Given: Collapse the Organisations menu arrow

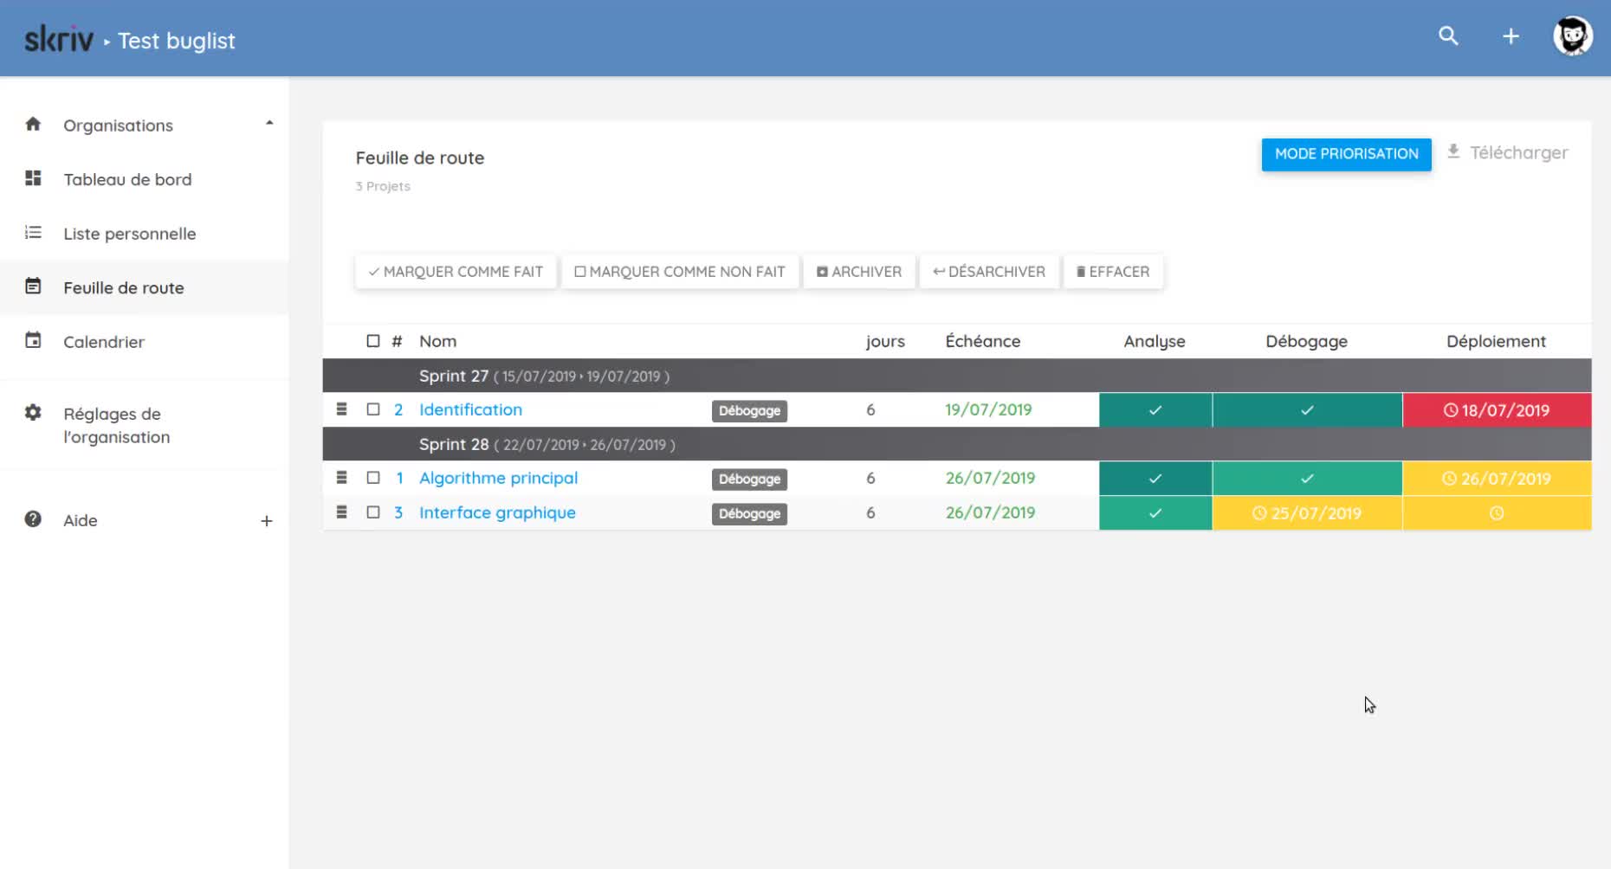Looking at the screenshot, I should click(x=269, y=124).
